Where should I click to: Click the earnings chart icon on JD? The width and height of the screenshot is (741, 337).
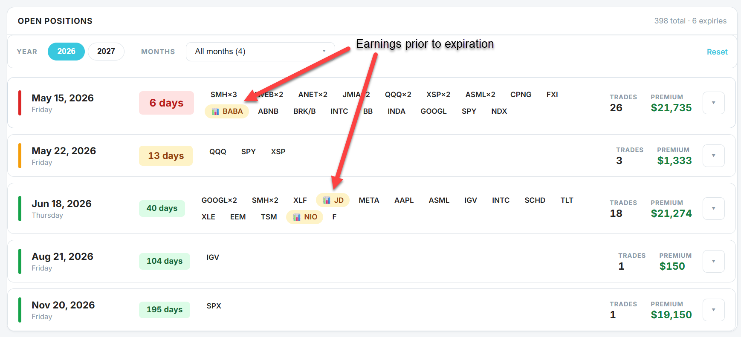click(x=327, y=200)
